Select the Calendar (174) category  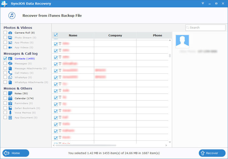click(24, 98)
